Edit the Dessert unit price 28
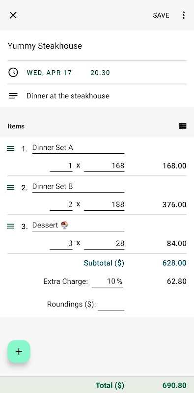 coord(104,244)
